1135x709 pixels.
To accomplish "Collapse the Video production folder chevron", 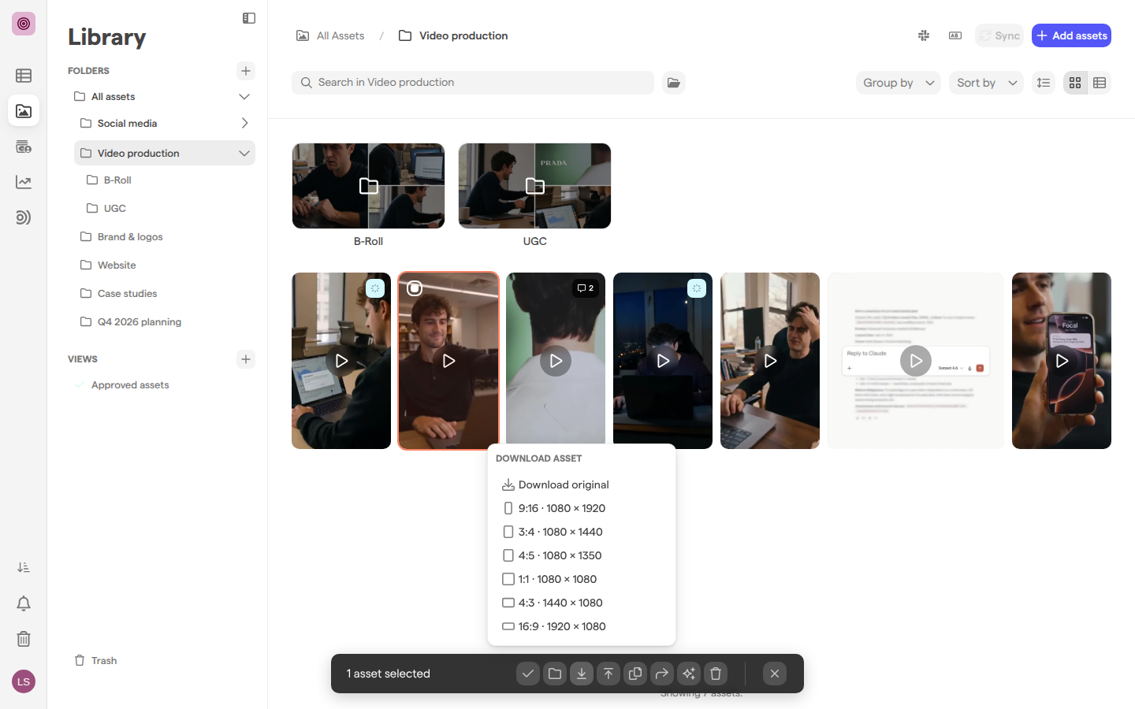I will (x=244, y=154).
